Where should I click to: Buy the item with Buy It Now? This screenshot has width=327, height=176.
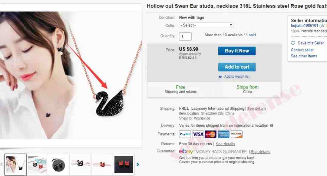point(237,51)
